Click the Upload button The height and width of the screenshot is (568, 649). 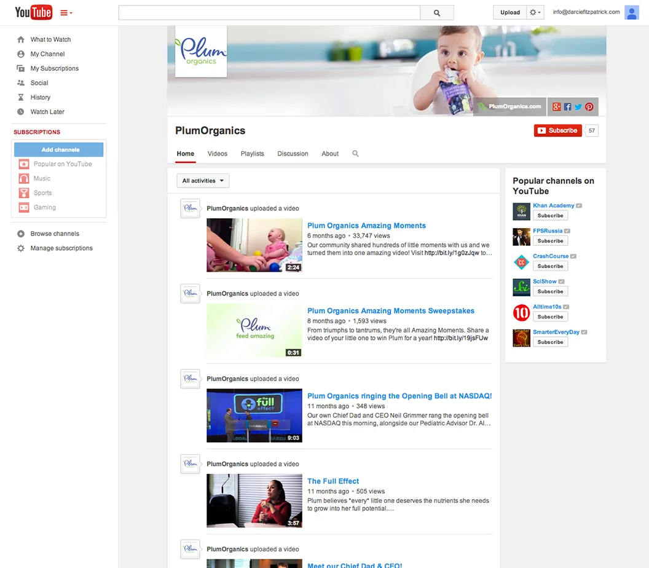[x=510, y=12]
